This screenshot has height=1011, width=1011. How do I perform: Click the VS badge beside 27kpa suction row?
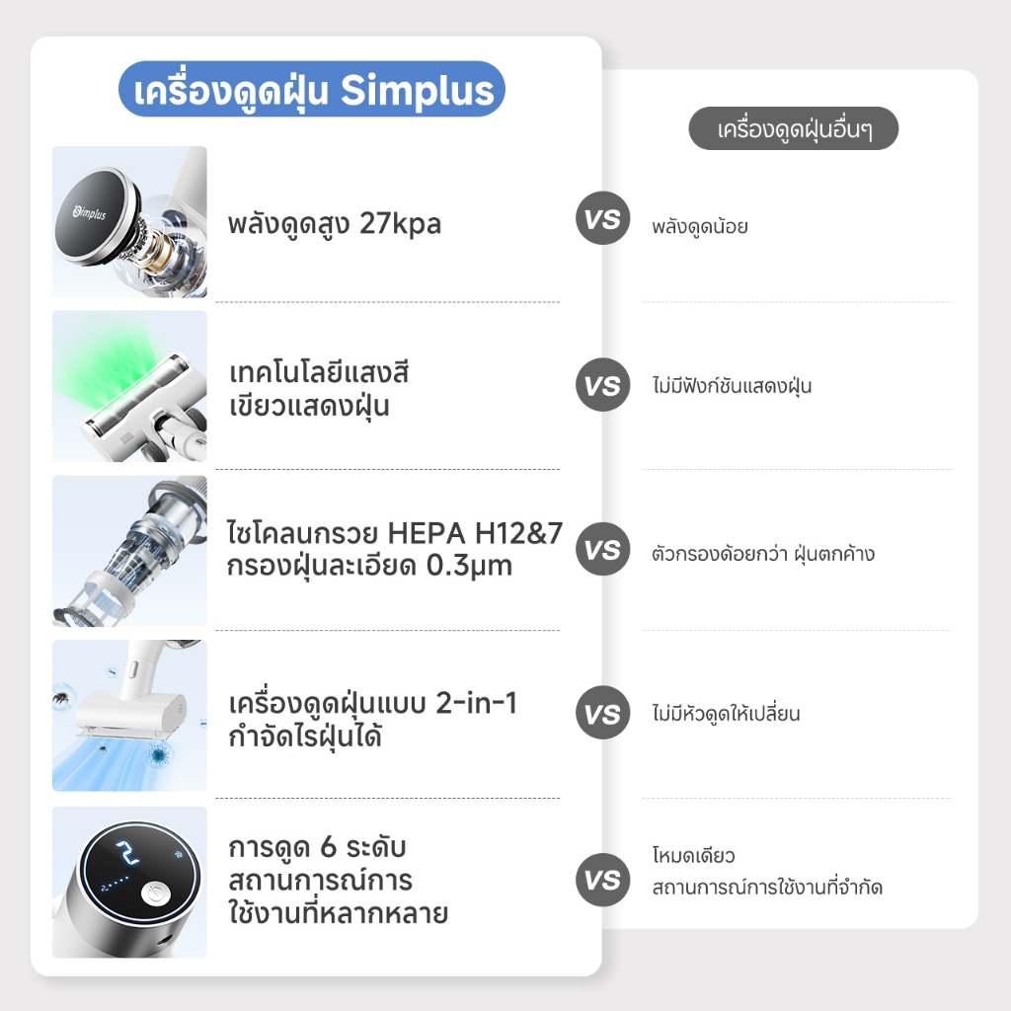click(x=602, y=218)
